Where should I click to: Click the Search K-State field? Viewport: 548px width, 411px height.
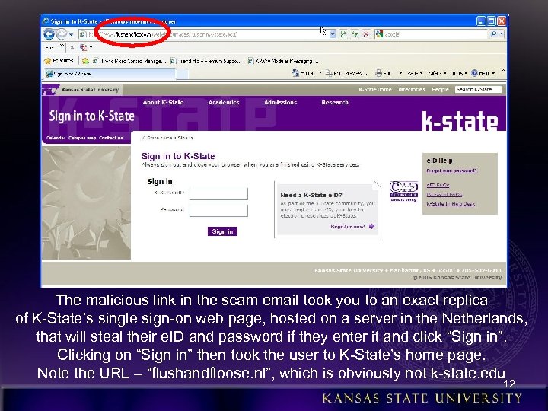point(478,90)
